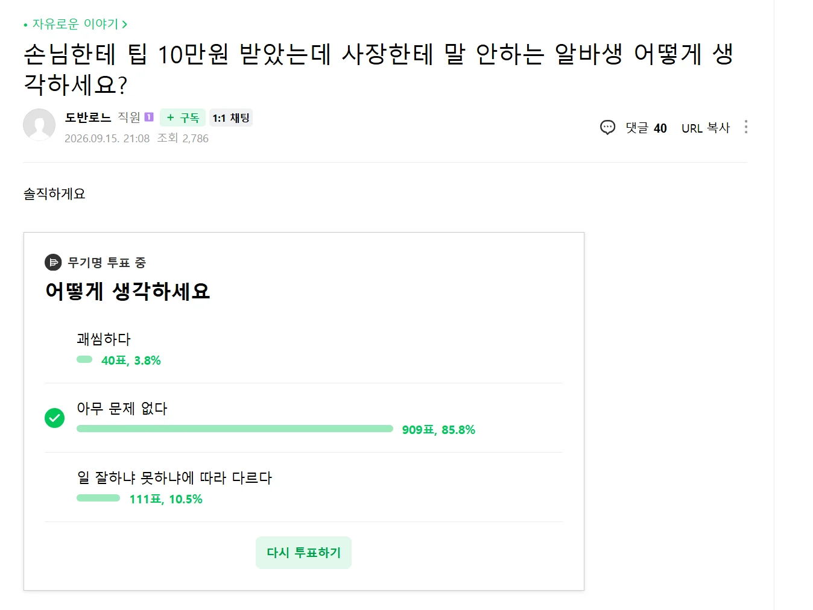
Task: Click the purple level badge next to 직원
Action: [149, 117]
